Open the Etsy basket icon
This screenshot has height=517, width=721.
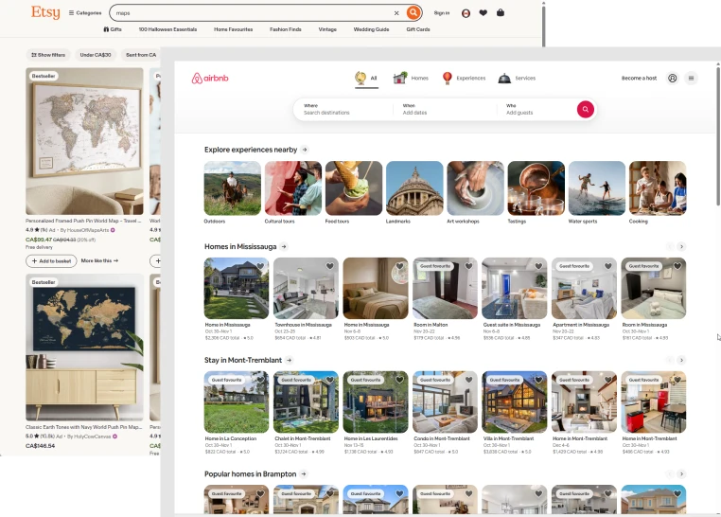(x=501, y=12)
